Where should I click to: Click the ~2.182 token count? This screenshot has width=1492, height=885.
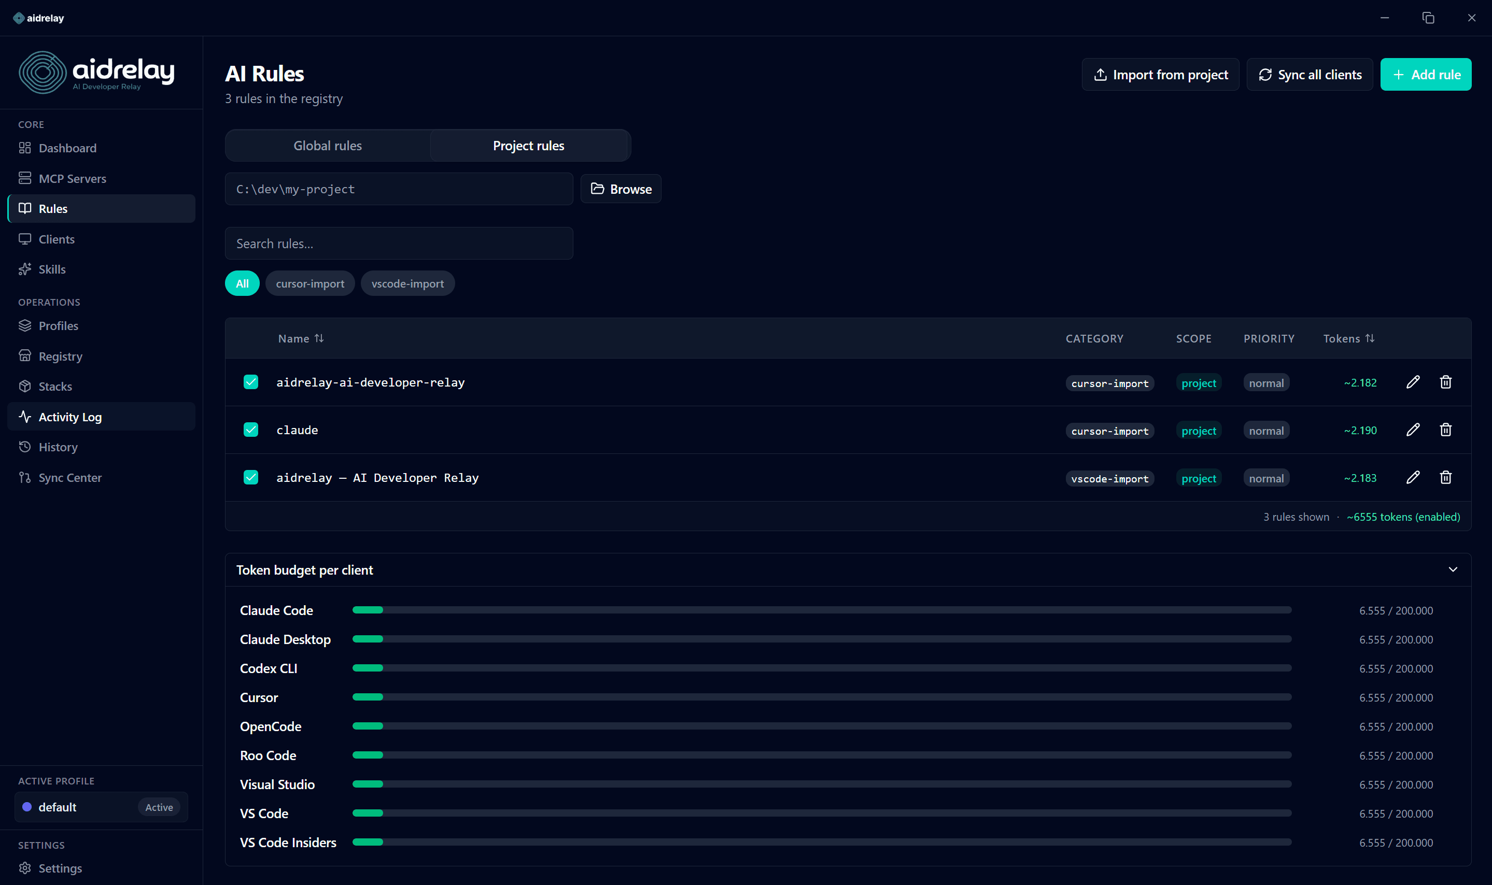(1360, 383)
